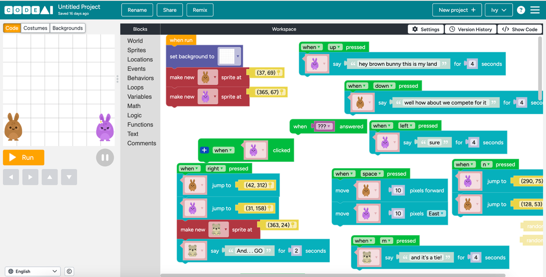Switch to the Backgrounds tab
The image size is (546, 277).
(x=68, y=28)
